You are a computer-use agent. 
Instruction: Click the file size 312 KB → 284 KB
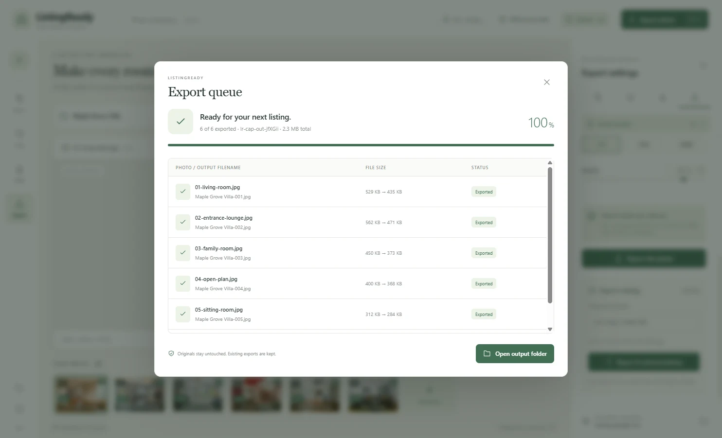384,315
